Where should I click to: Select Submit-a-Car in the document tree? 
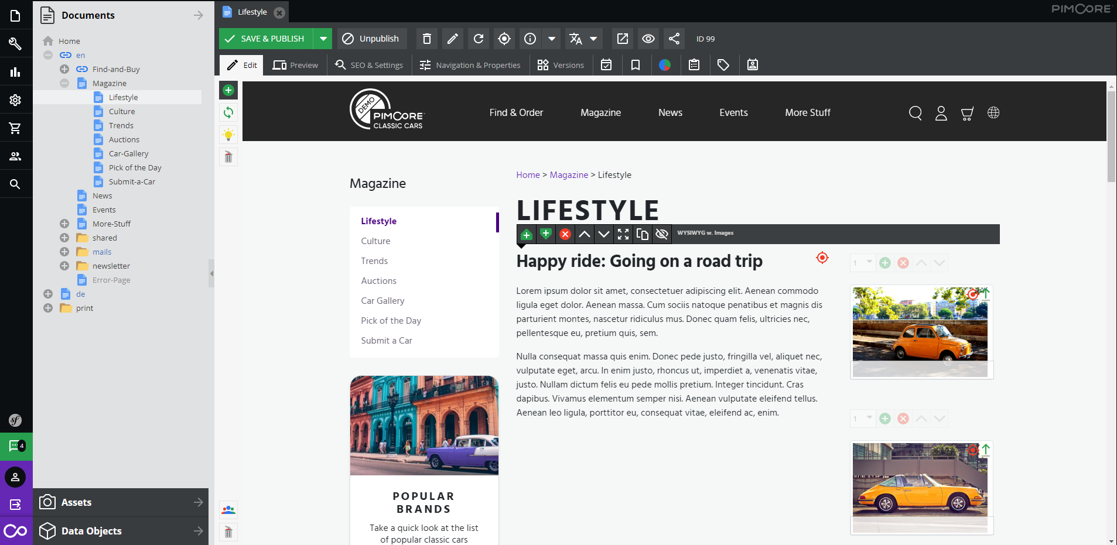point(132,181)
